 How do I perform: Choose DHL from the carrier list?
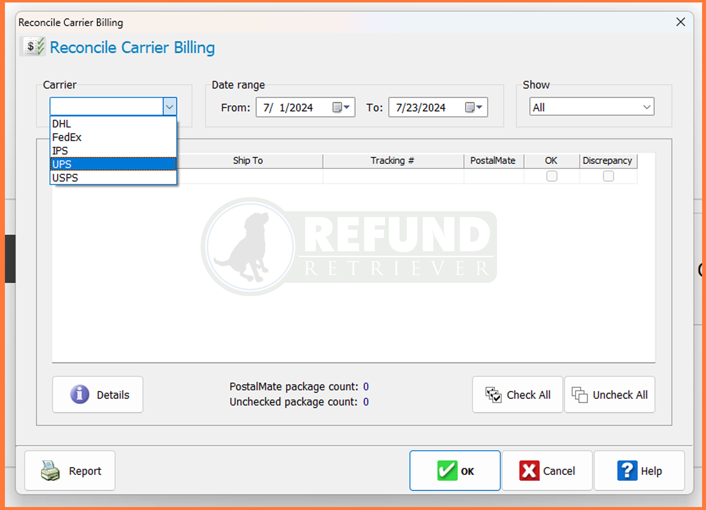[x=113, y=124]
